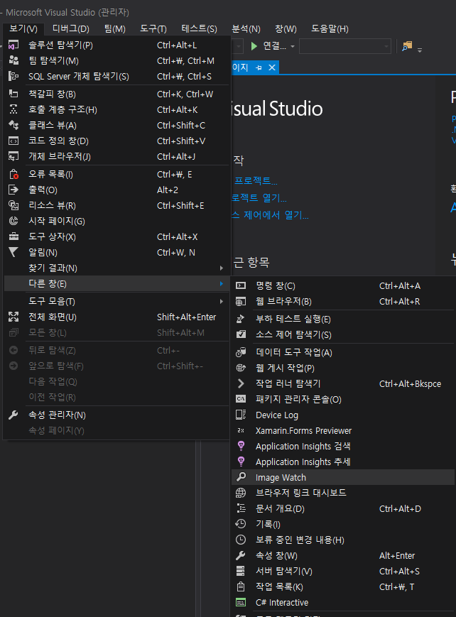Click the 속성 관리자 wrench icon
Image resolution: width=456 pixels, height=617 pixels.
13,415
